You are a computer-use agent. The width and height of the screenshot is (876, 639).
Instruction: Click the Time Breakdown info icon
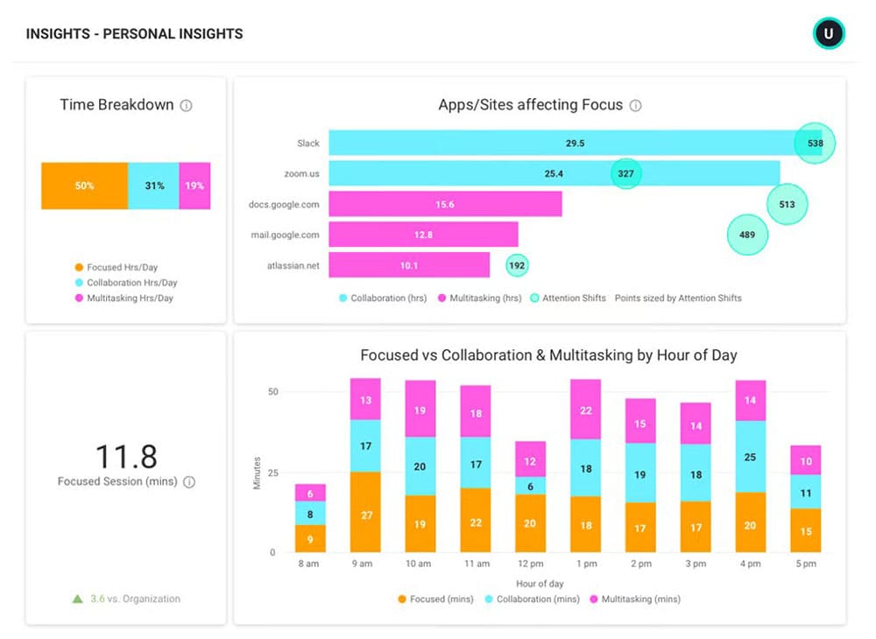pyautogui.click(x=186, y=105)
